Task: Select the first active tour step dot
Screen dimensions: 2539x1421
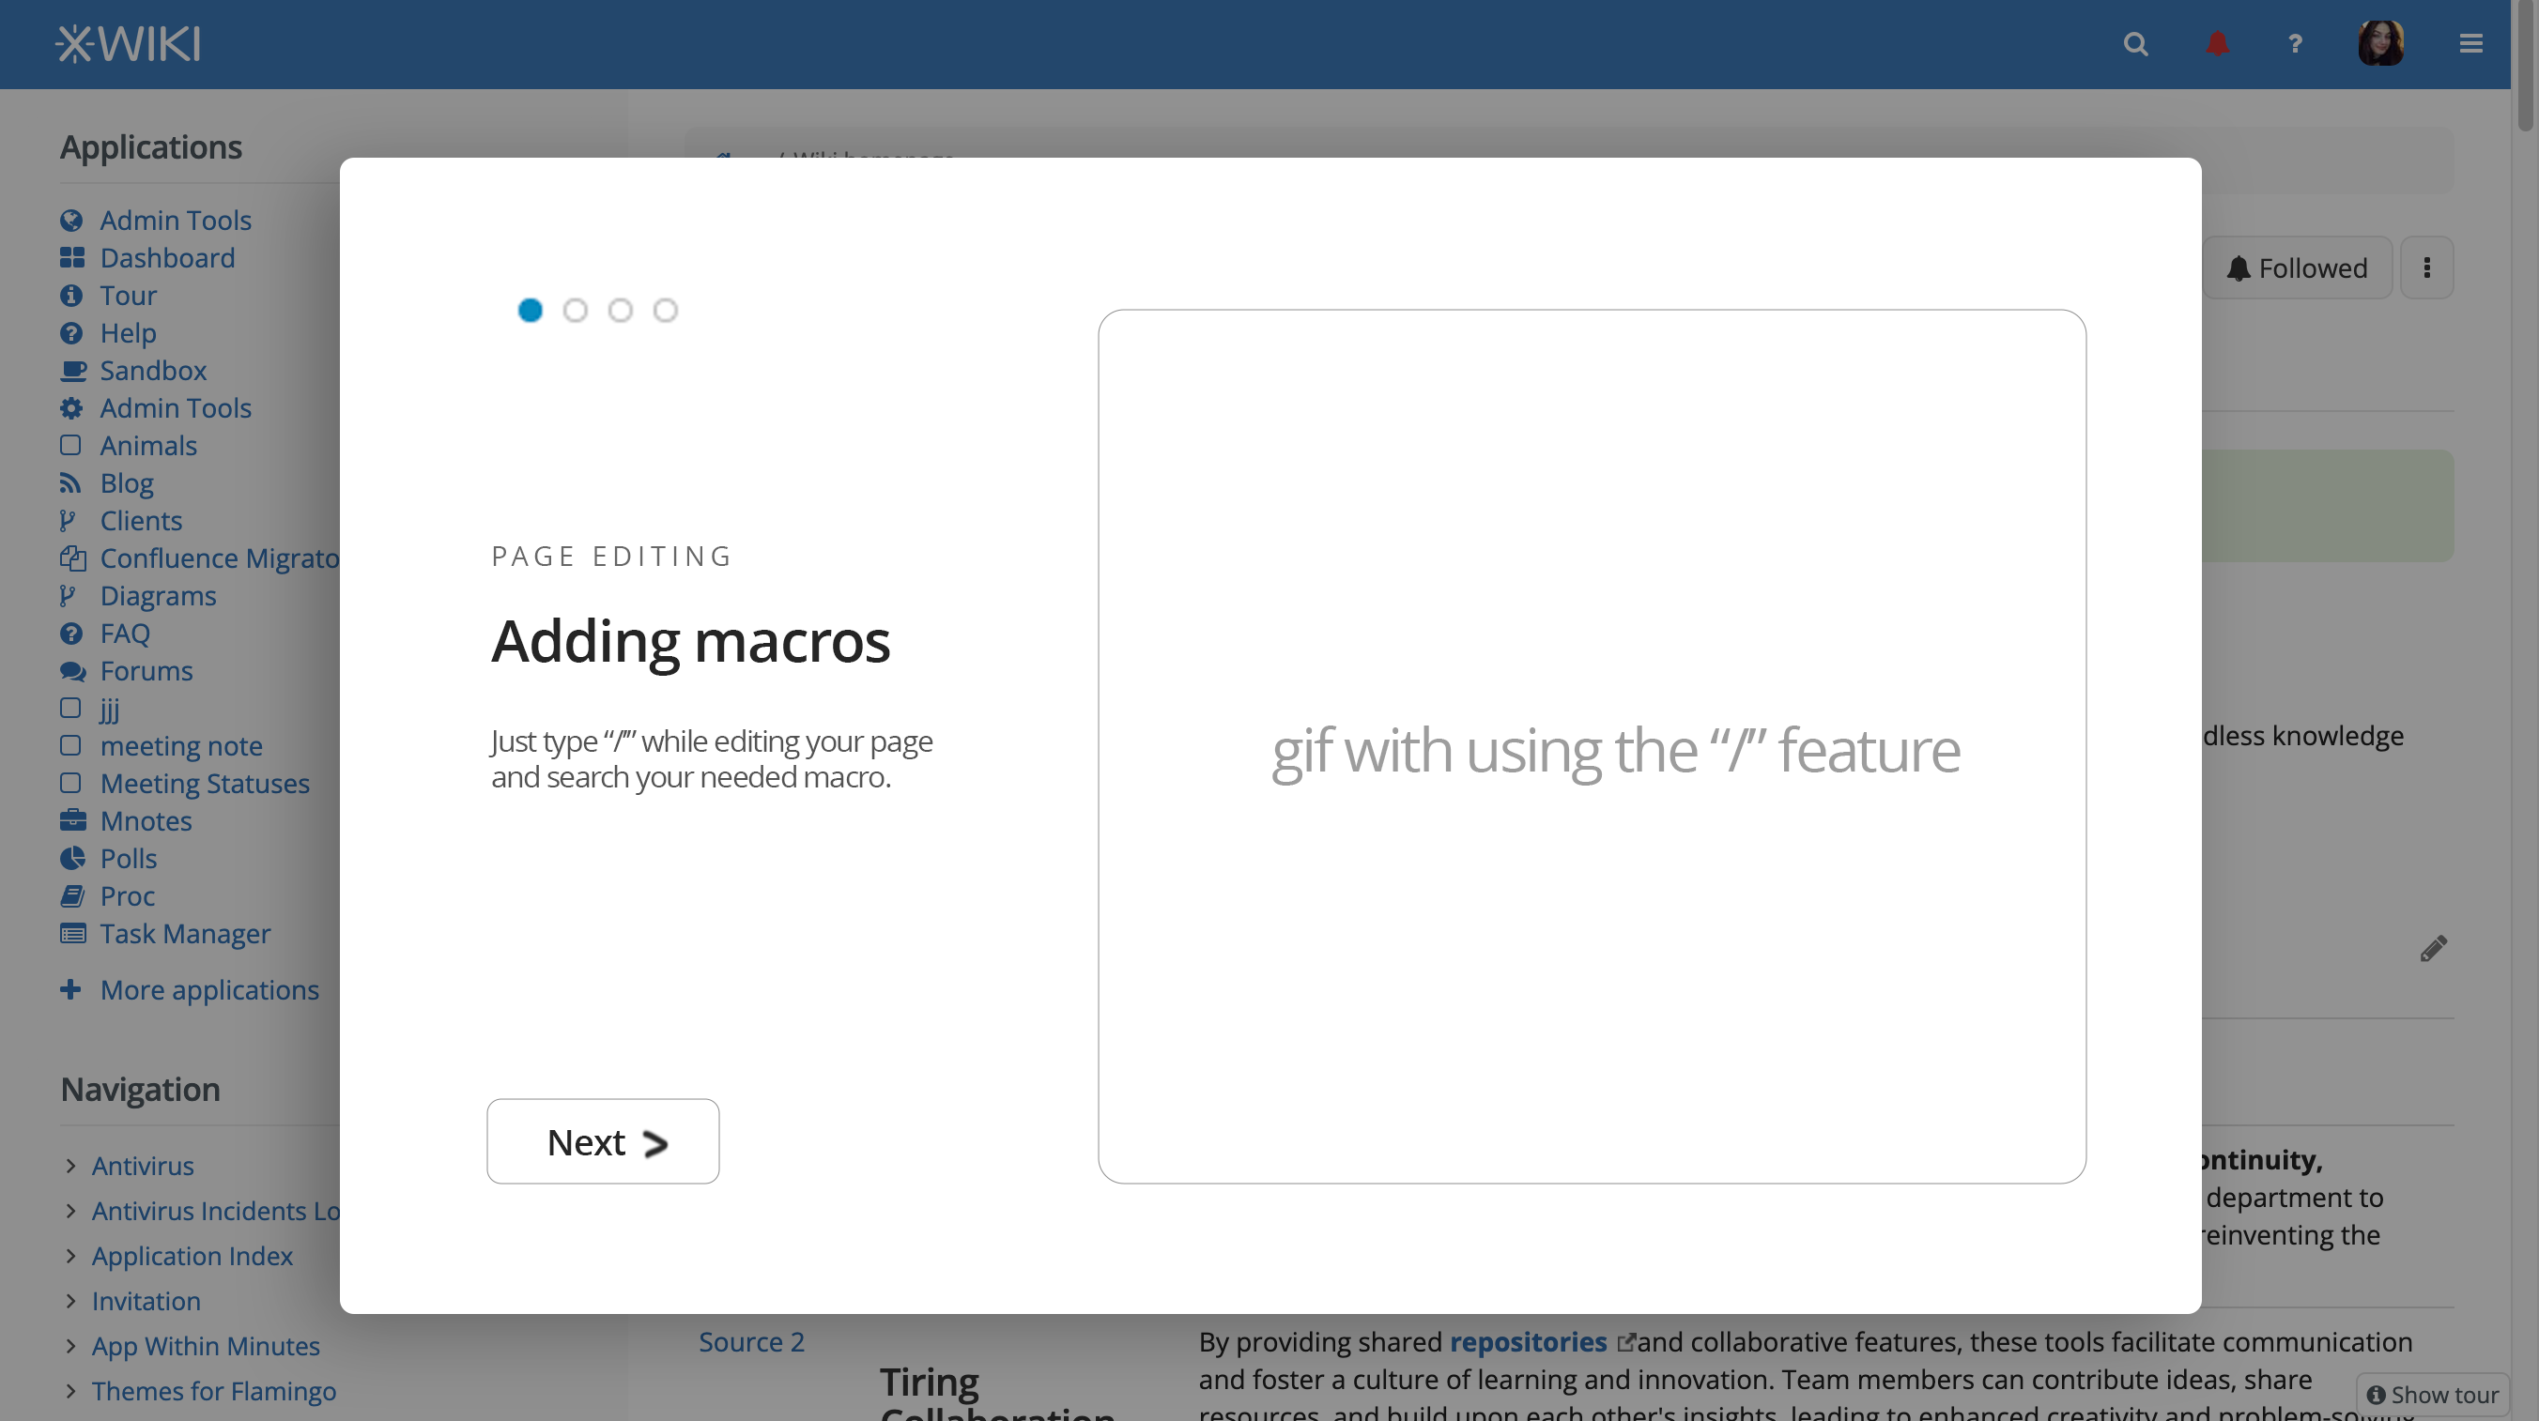Action: point(531,311)
